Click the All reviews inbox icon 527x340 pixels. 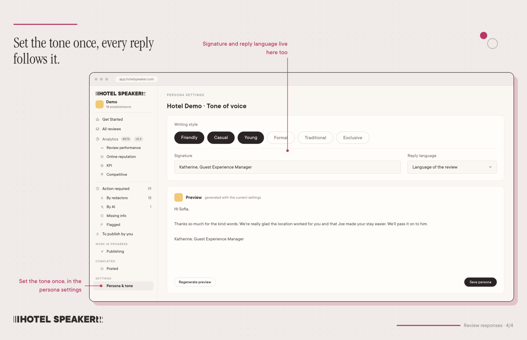click(97, 129)
